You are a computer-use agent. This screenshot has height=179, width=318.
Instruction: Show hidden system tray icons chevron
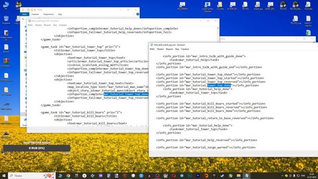tap(282, 176)
